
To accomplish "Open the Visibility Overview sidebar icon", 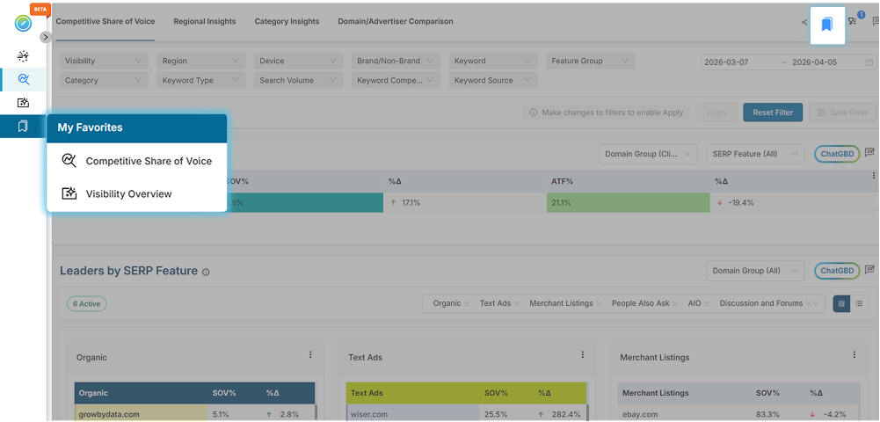I will tap(23, 103).
